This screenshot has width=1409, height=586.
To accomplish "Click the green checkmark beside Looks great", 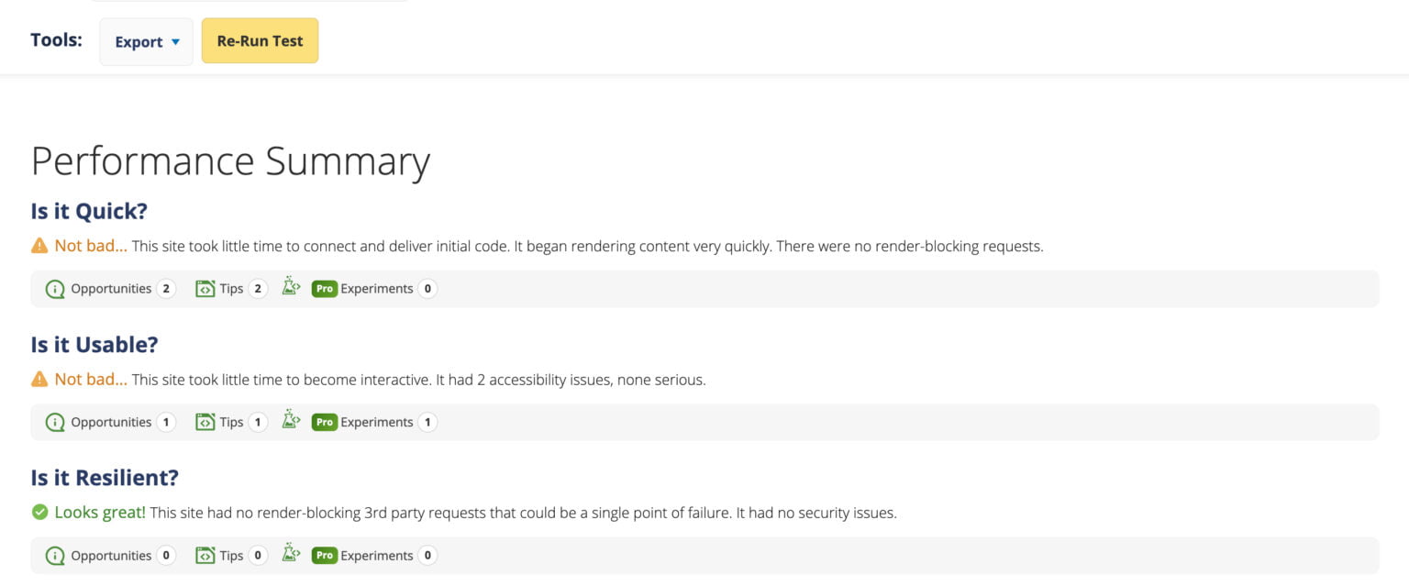I will (39, 513).
